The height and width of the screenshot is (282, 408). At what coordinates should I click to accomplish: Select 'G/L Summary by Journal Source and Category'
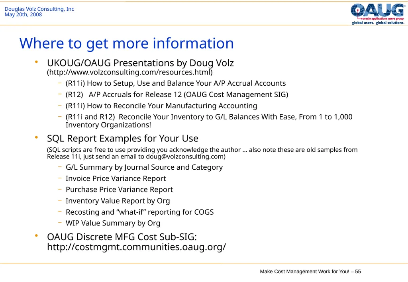144,167
